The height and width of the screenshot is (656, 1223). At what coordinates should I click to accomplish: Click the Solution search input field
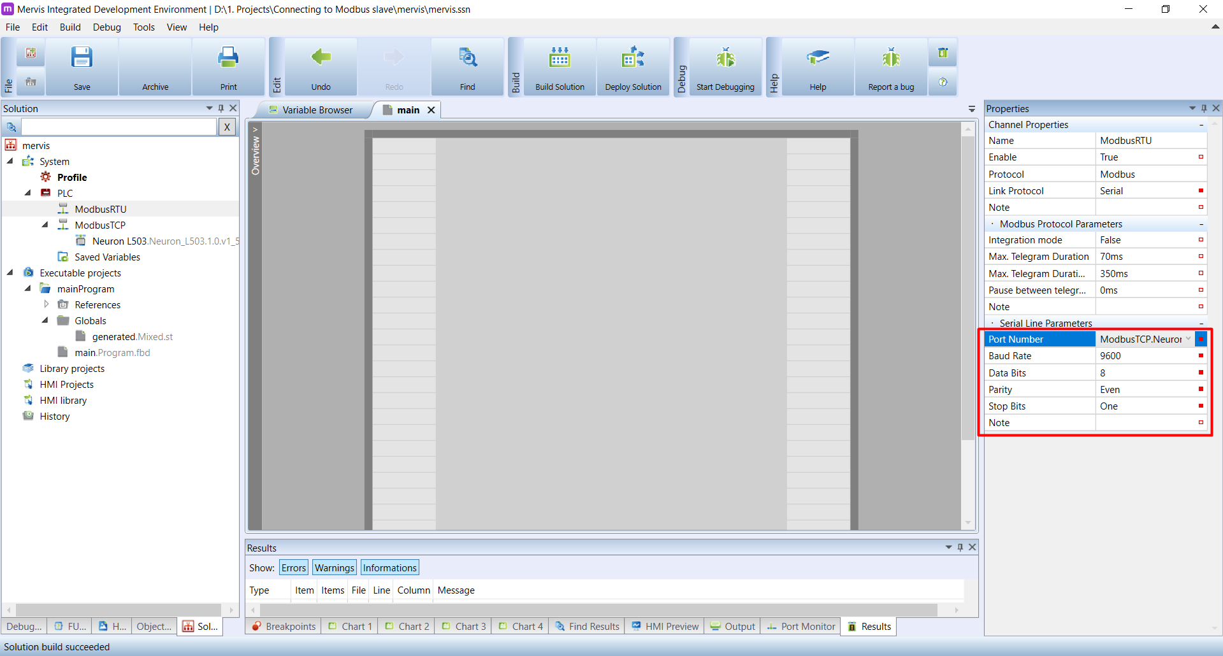[119, 127]
